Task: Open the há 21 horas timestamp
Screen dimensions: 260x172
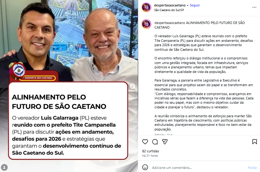Action: click(150, 156)
